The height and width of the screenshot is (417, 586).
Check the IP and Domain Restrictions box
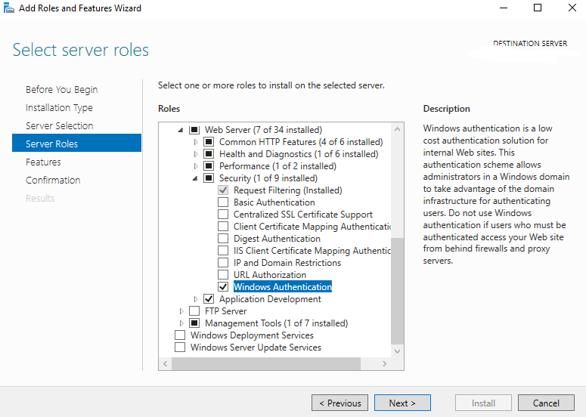click(223, 263)
